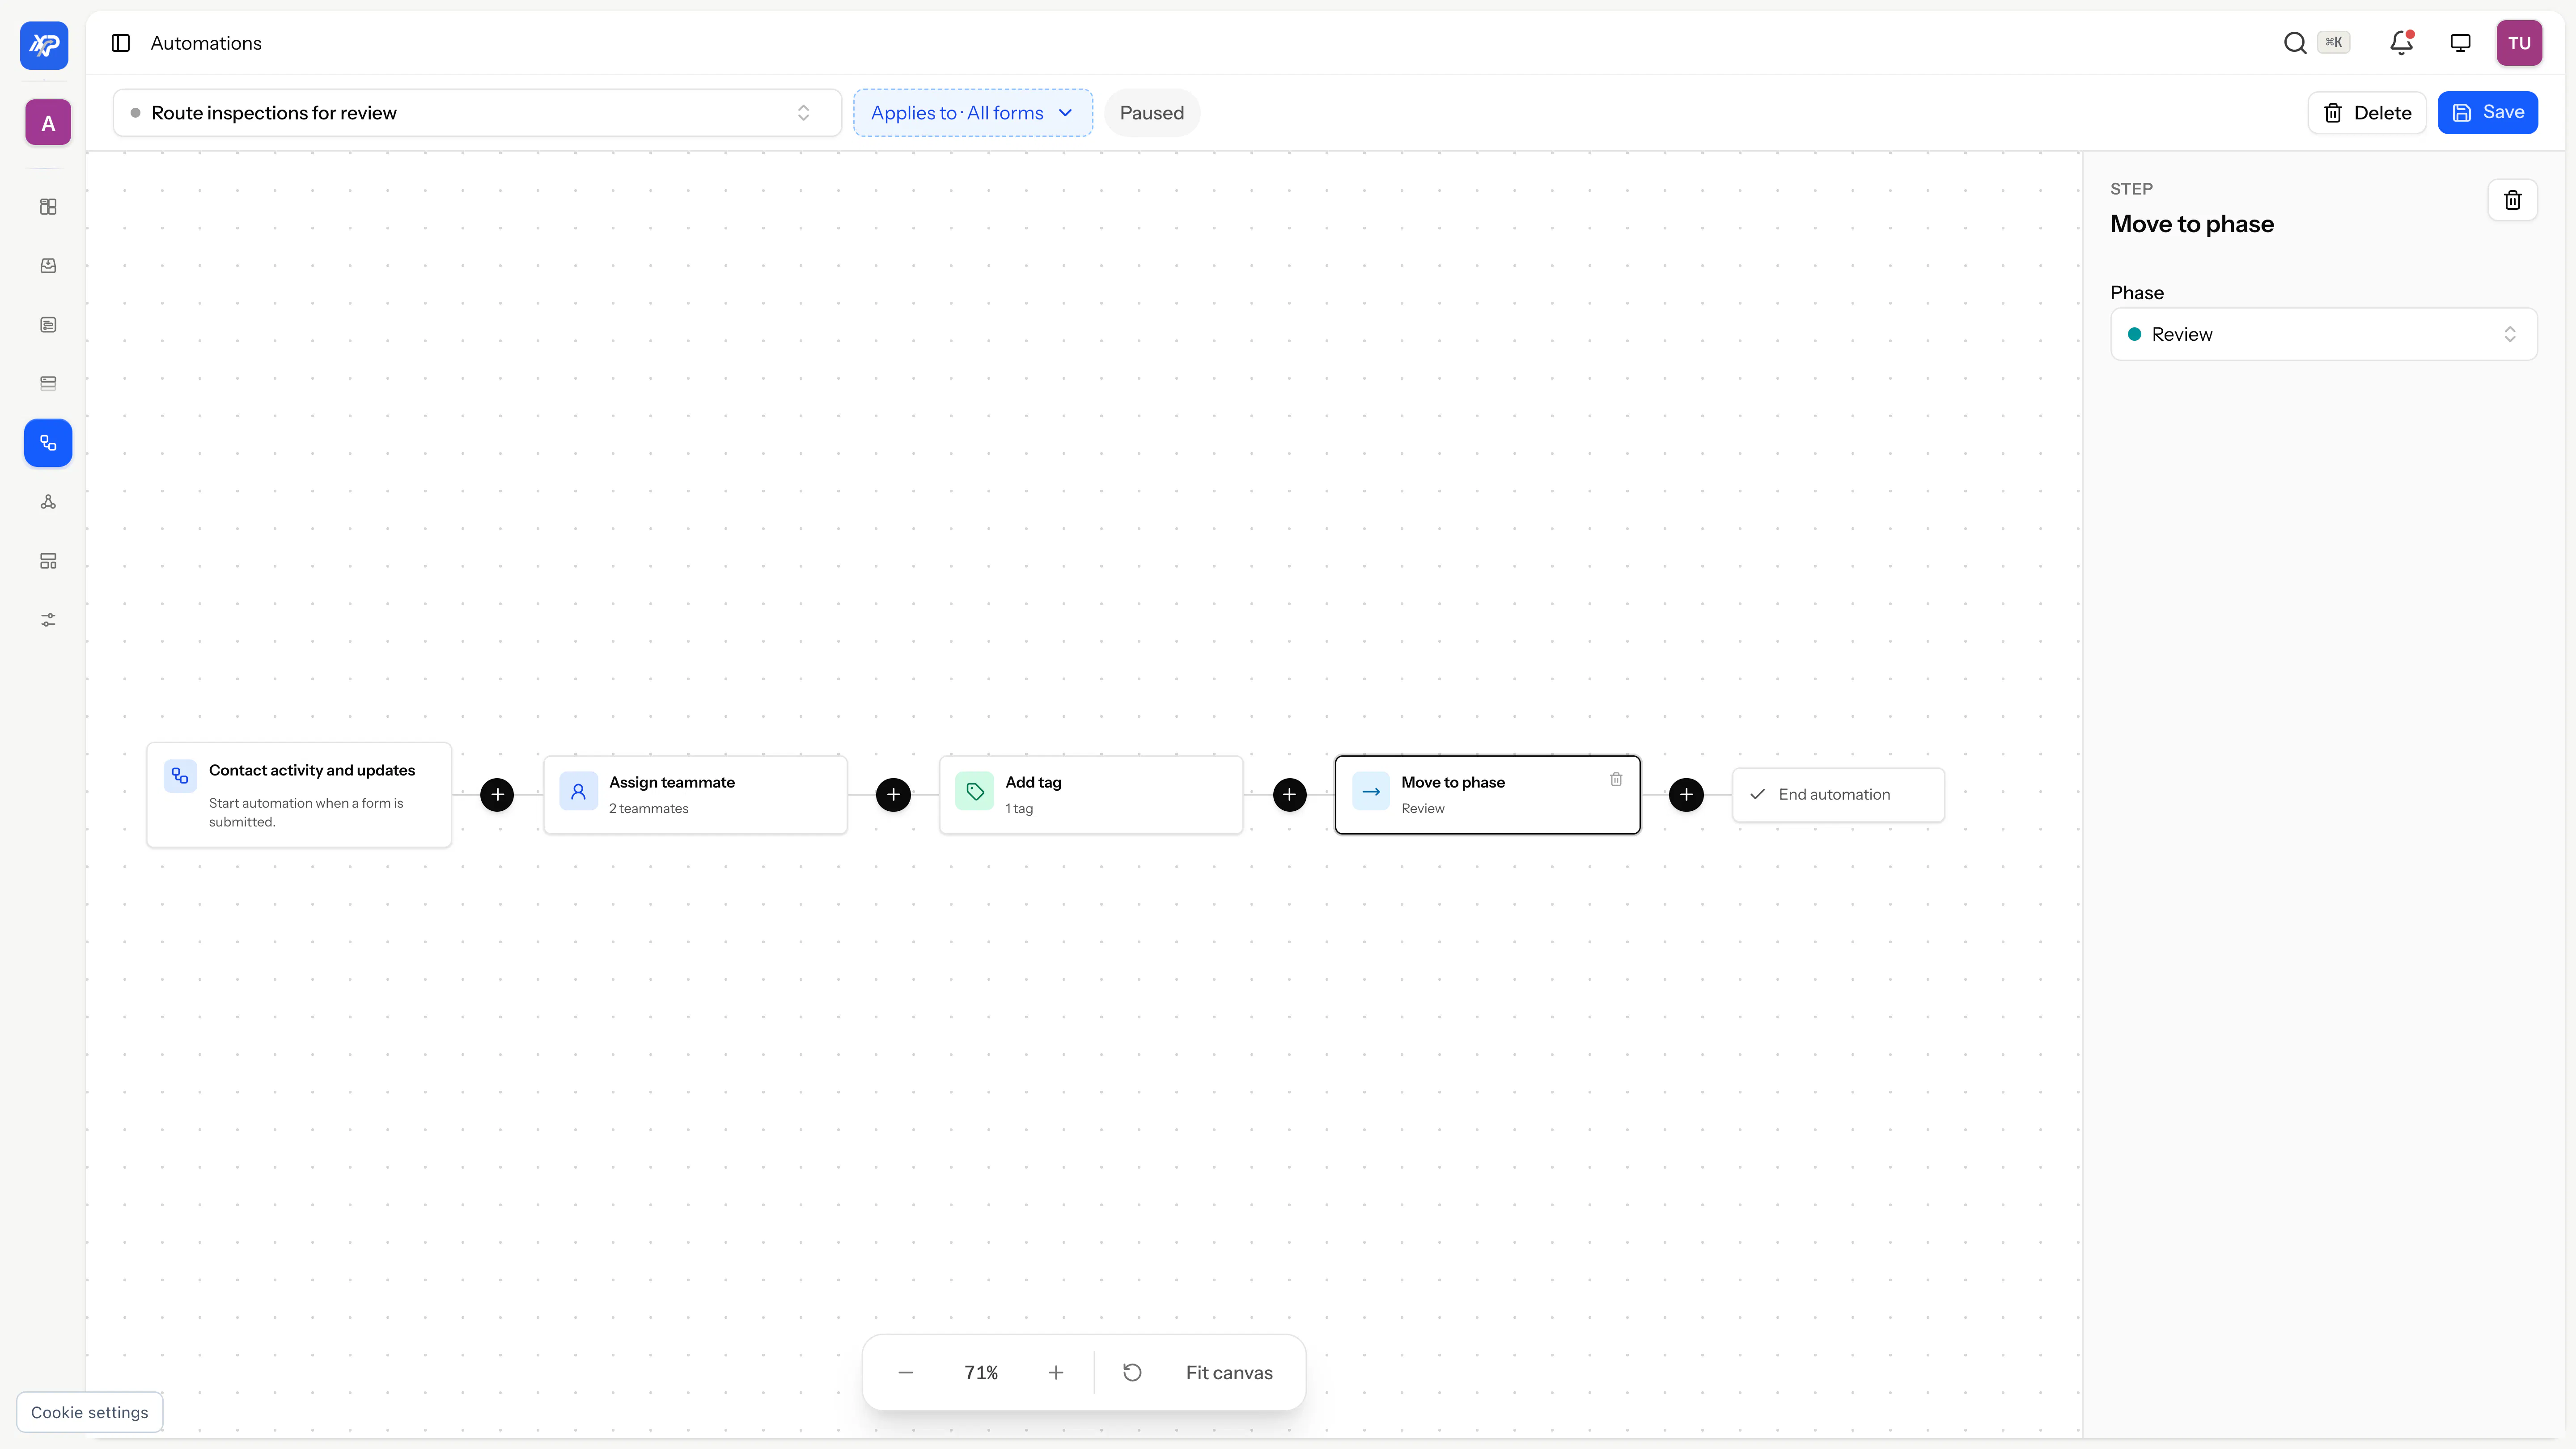The width and height of the screenshot is (2576, 1449).
Task: Reset canvas view rotate icon
Action: 1132,1373
